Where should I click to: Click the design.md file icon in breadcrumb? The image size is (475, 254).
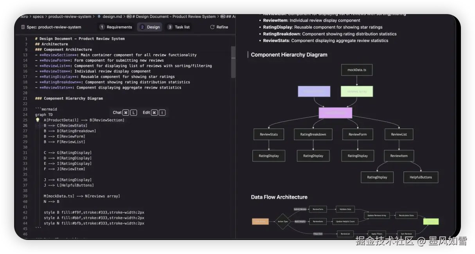[99, 17]
